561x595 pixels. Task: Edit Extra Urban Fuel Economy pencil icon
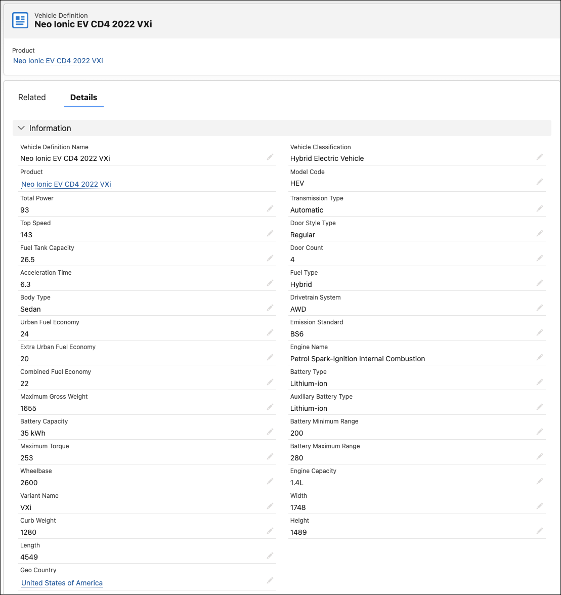(x=270, y=357)
